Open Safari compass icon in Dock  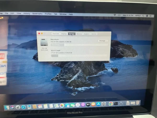tap(24, 107)
